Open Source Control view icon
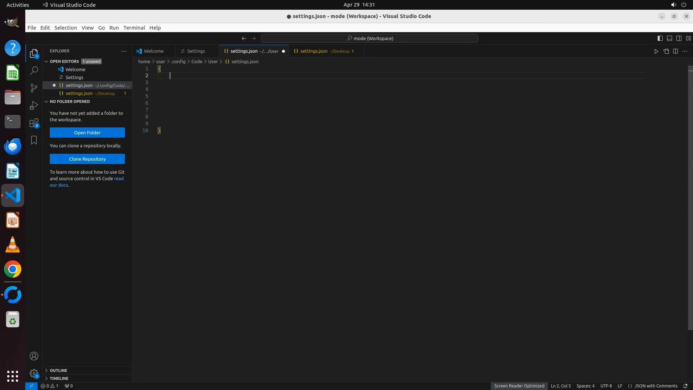Viewport: 693px width, 390px height. click(x=34, y=88)
